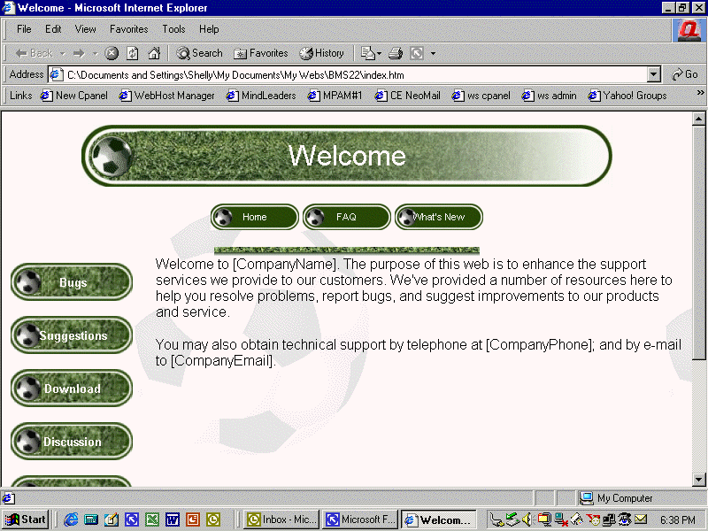Open the Tools menu
This screenshot has width=708, height=531.
tap(173, 29)
